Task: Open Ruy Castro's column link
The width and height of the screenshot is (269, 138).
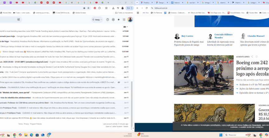Action: (x=187, y=36)
